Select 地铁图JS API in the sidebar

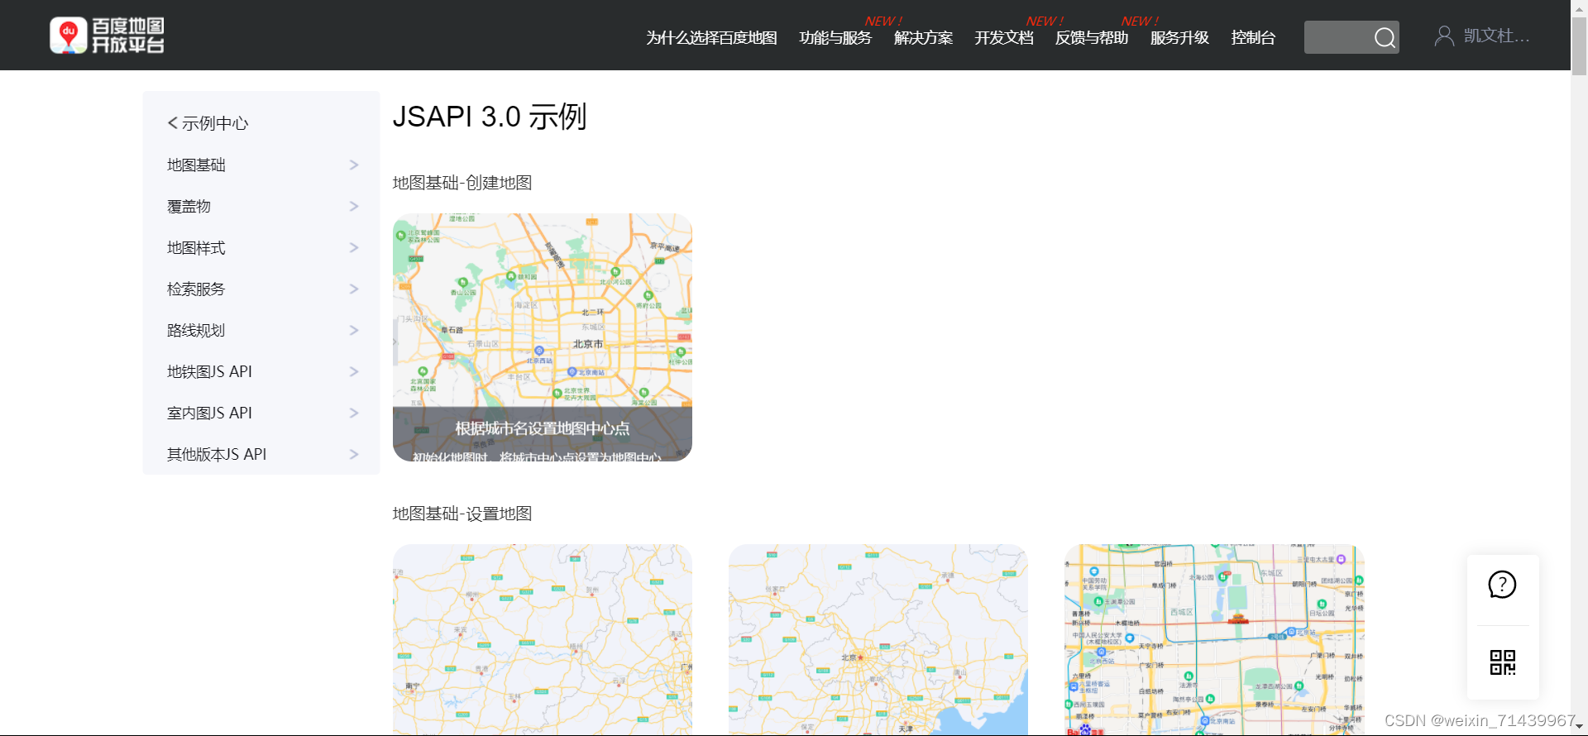click(x=209, y=371)
